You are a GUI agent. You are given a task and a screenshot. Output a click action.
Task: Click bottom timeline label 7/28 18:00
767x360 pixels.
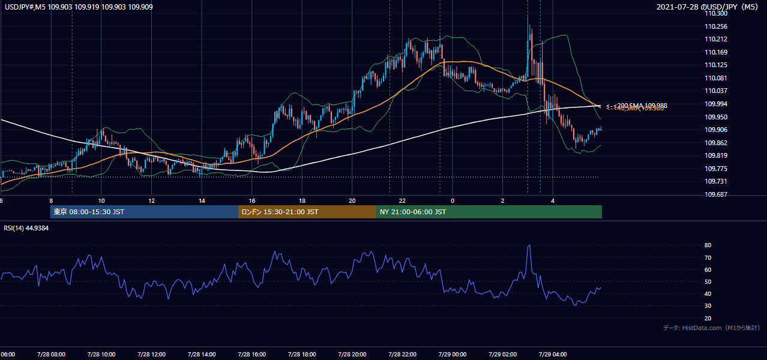[302, 354]
